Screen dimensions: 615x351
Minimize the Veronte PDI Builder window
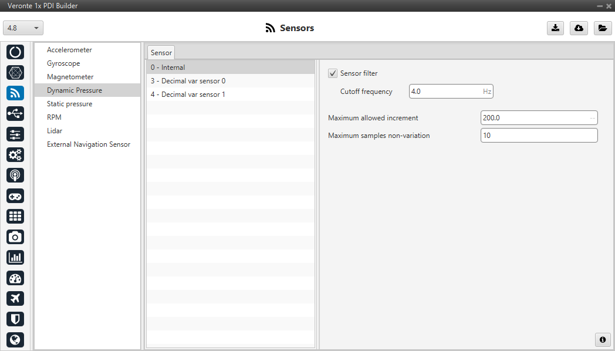click(600, 6)
